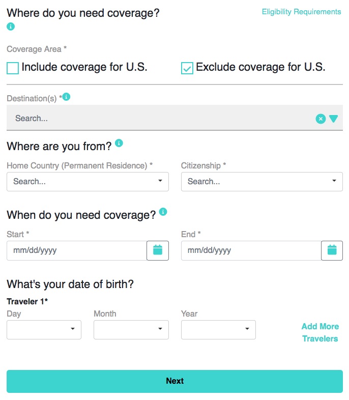The width and height of the screenshot is (349, 400).
Task: Expand destinations with teal triangle arrow
Action: [x=333, y=119]
